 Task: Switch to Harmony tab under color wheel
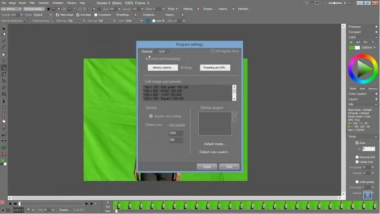point(372,89)
